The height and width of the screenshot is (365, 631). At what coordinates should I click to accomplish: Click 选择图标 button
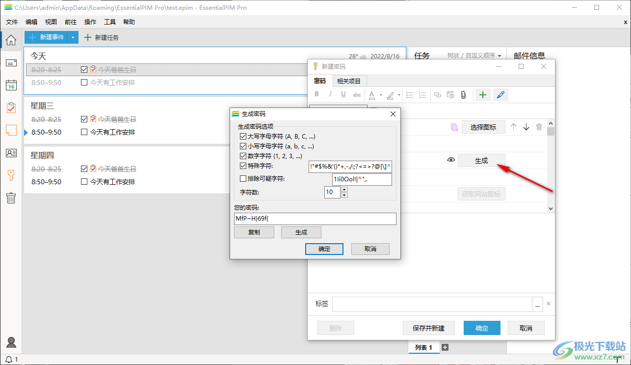point(483,127)
